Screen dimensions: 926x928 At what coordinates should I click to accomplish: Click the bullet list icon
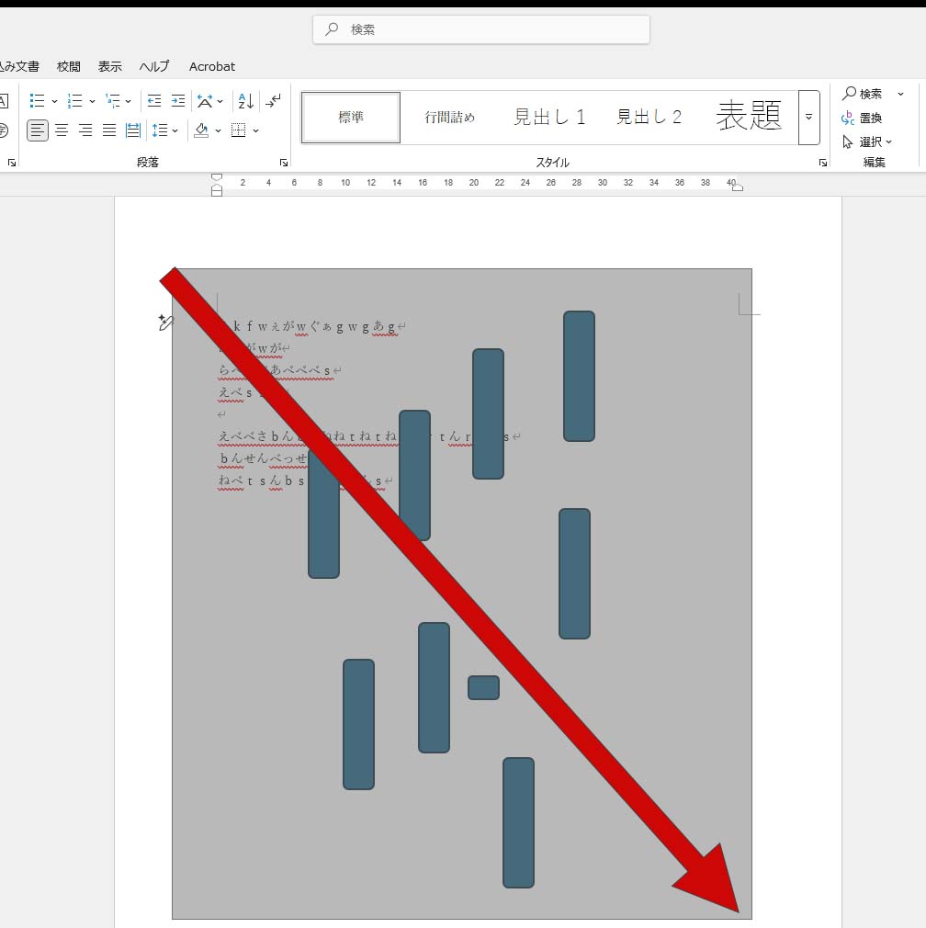[37, 101]
